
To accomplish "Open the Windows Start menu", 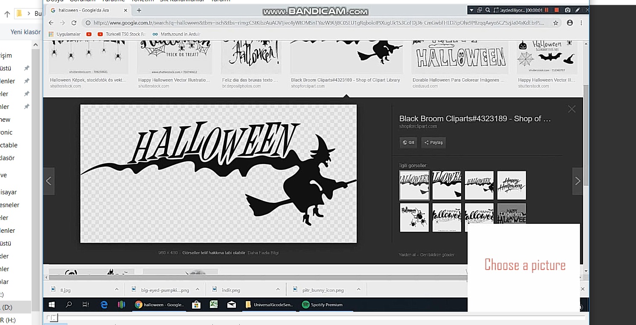I will 52,305.
